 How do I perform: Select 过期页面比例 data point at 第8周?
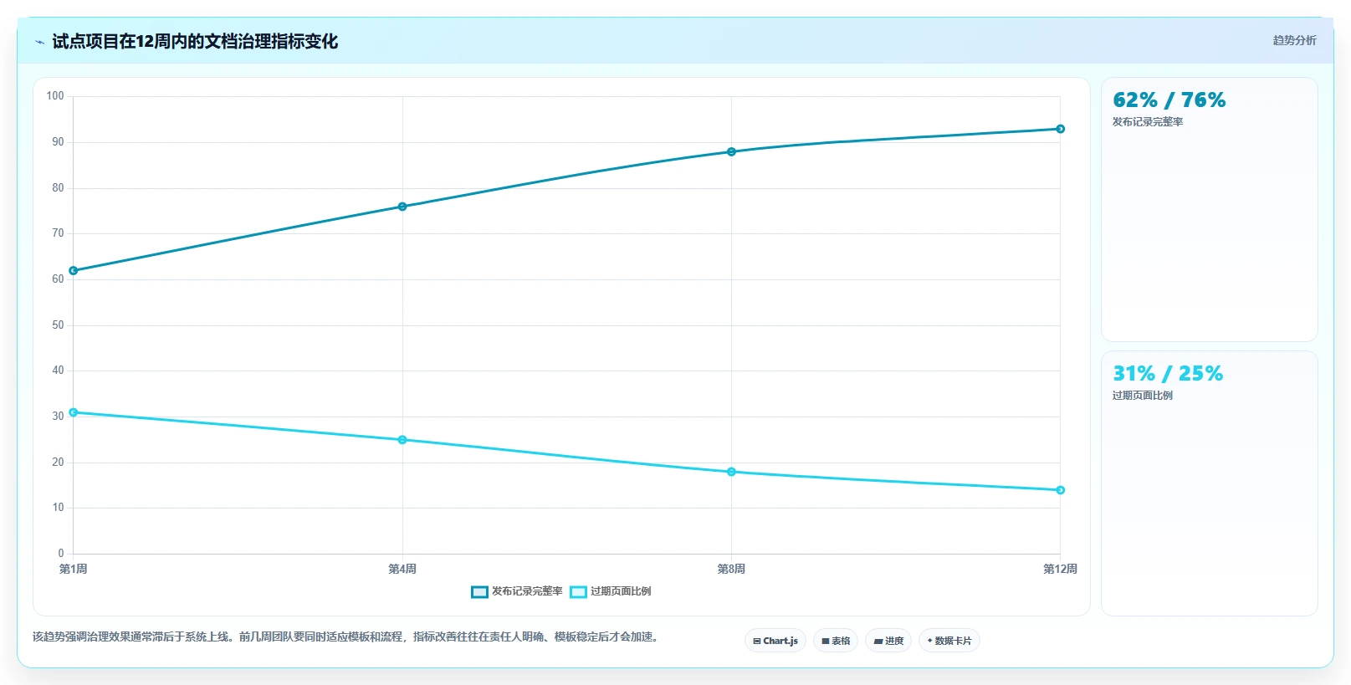(731, 472)
